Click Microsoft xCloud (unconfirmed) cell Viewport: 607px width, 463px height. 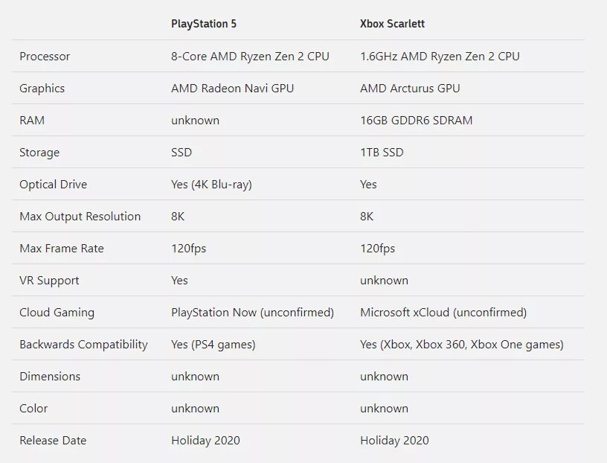coord(443,313)
